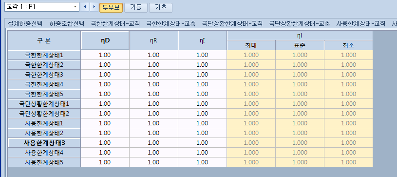
Task: Click ηI cell for 극단상황한계상태2
Action: 202,114
